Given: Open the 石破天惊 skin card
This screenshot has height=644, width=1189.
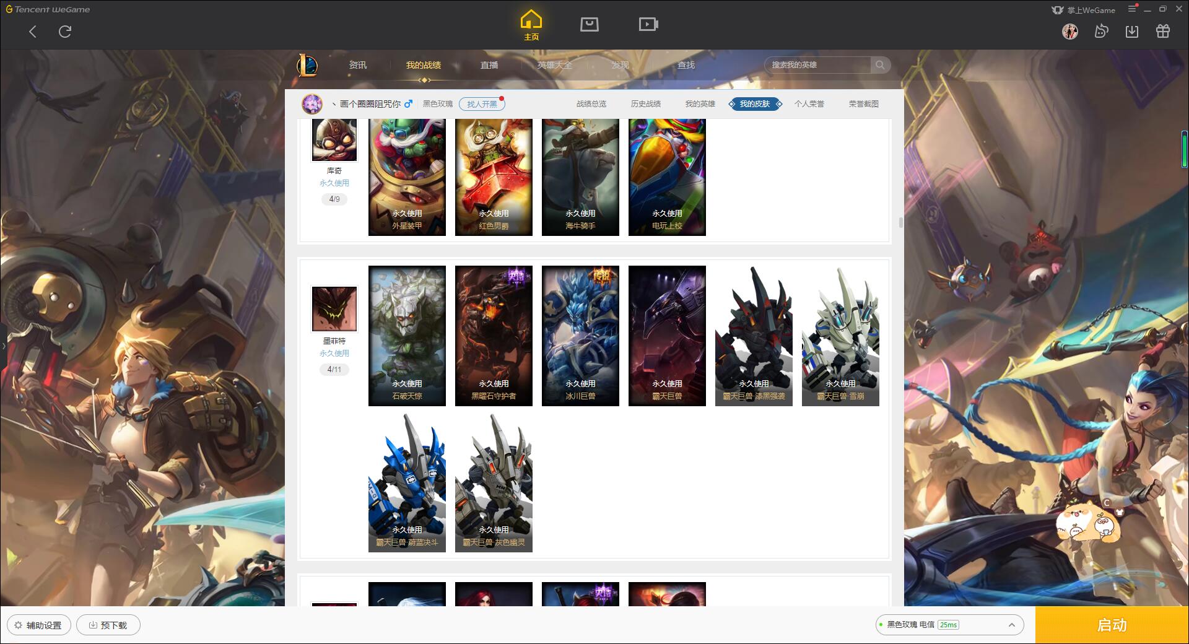Looking at the screenshot, I should [407, 336].
